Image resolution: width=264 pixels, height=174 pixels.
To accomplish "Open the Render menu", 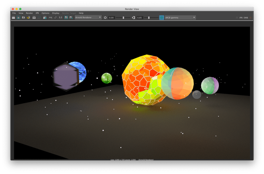I will tap(29, 13).
